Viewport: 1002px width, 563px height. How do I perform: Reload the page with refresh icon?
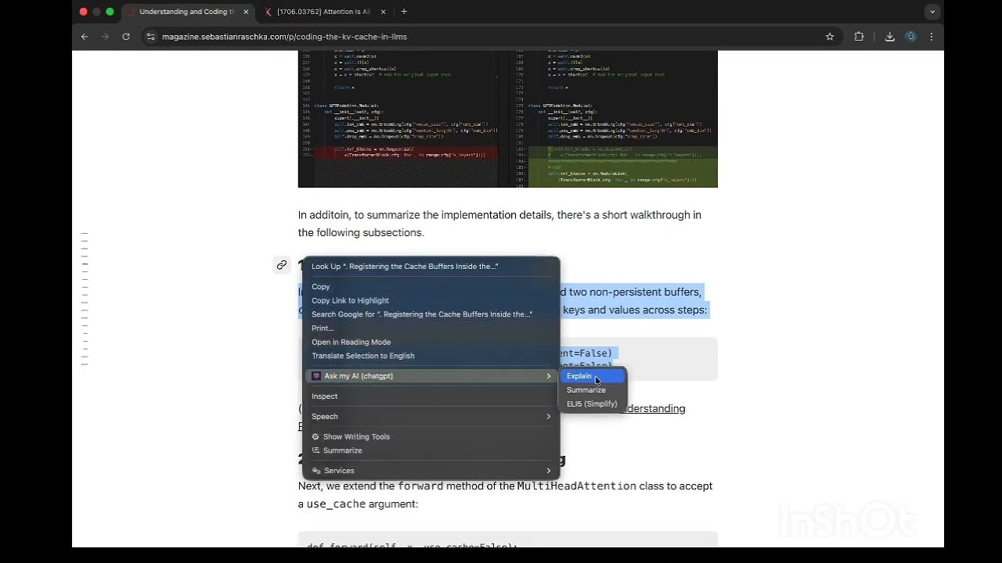(x=126, y=37)
